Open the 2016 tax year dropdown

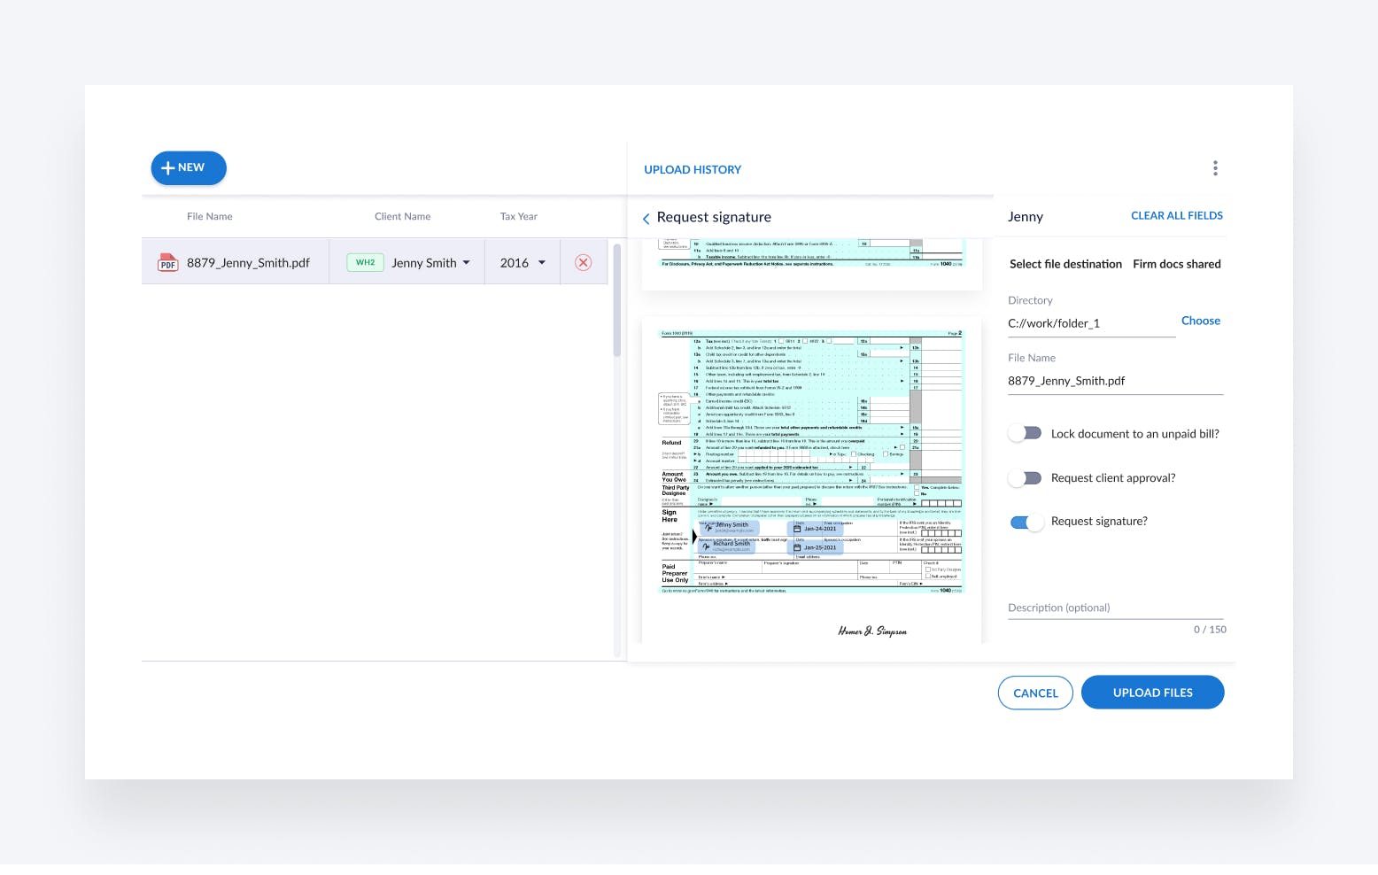coord(541,263)
